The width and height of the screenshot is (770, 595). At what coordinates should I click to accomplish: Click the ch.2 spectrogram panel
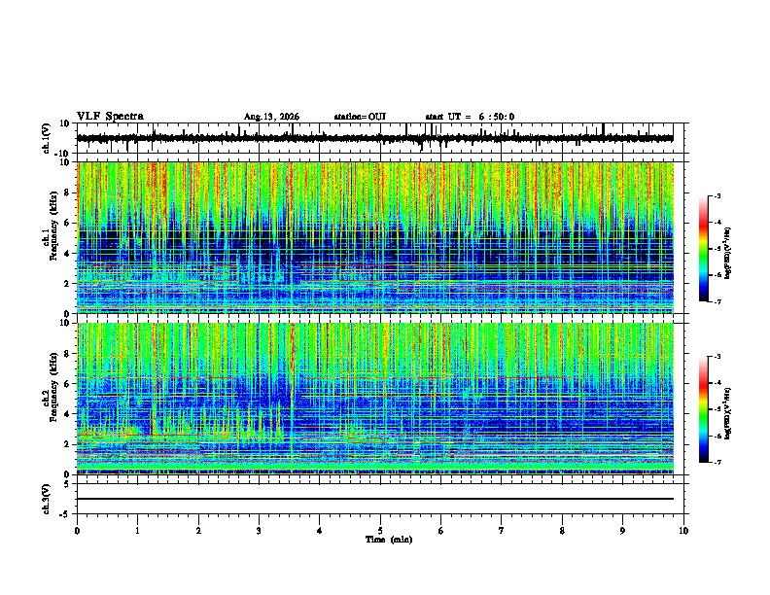(375, 399)
